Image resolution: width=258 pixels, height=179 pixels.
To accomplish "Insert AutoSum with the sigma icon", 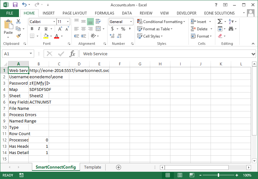I will pyautogui.click(x=220, y=21).
